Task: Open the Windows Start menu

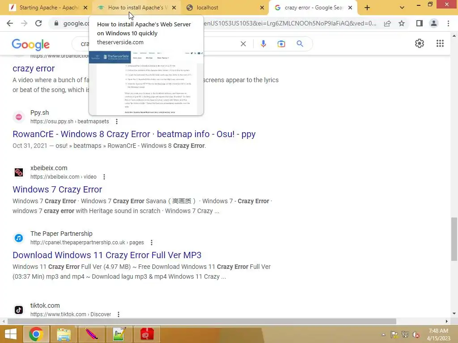Action: tap(11, 334)
